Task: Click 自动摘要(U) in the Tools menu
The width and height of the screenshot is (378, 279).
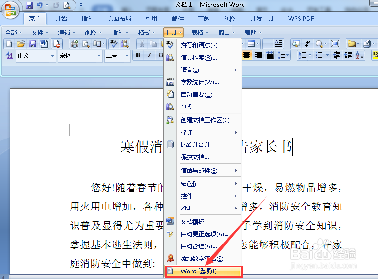Action: pyautogui.click(x=203, y=95)
